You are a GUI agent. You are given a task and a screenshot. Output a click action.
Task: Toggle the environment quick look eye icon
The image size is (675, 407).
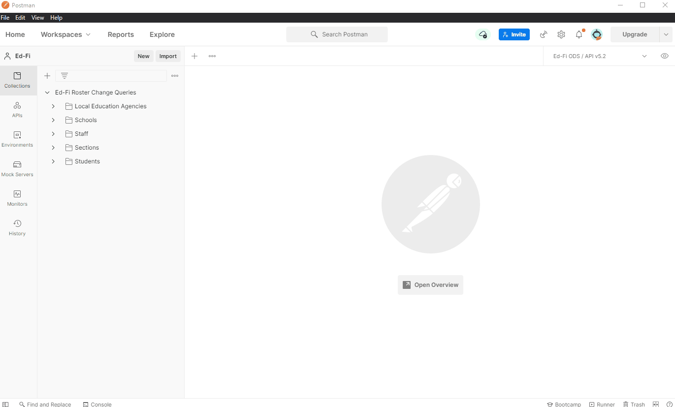pos(664,56)
